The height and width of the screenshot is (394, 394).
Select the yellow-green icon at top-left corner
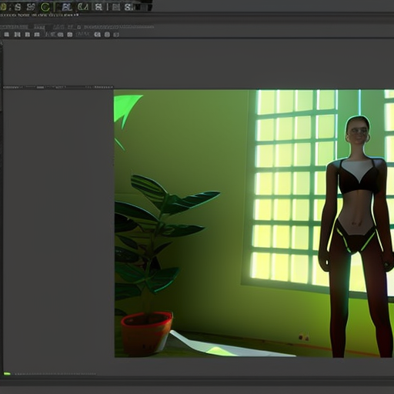pyautogui.click(x=3, y=7)
